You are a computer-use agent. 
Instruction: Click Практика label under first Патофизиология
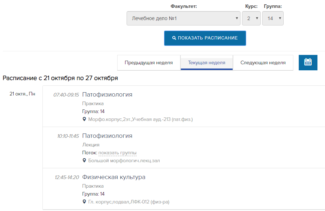(93, 103)
